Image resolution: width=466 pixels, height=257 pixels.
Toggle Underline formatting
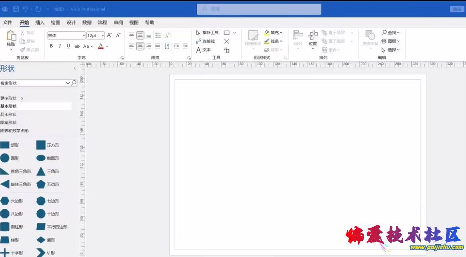[69, 46]
